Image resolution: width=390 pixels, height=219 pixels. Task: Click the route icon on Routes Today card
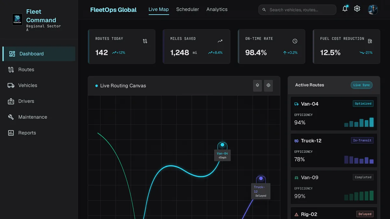(145, 41)
